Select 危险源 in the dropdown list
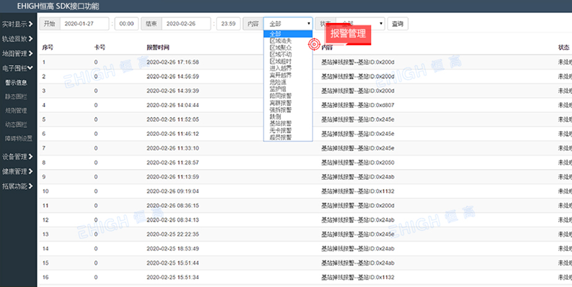Screen dimensions: 572x287 click(288, 82)
